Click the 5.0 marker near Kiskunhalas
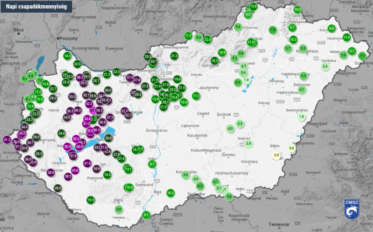The image size is (373, 232). 185,175
